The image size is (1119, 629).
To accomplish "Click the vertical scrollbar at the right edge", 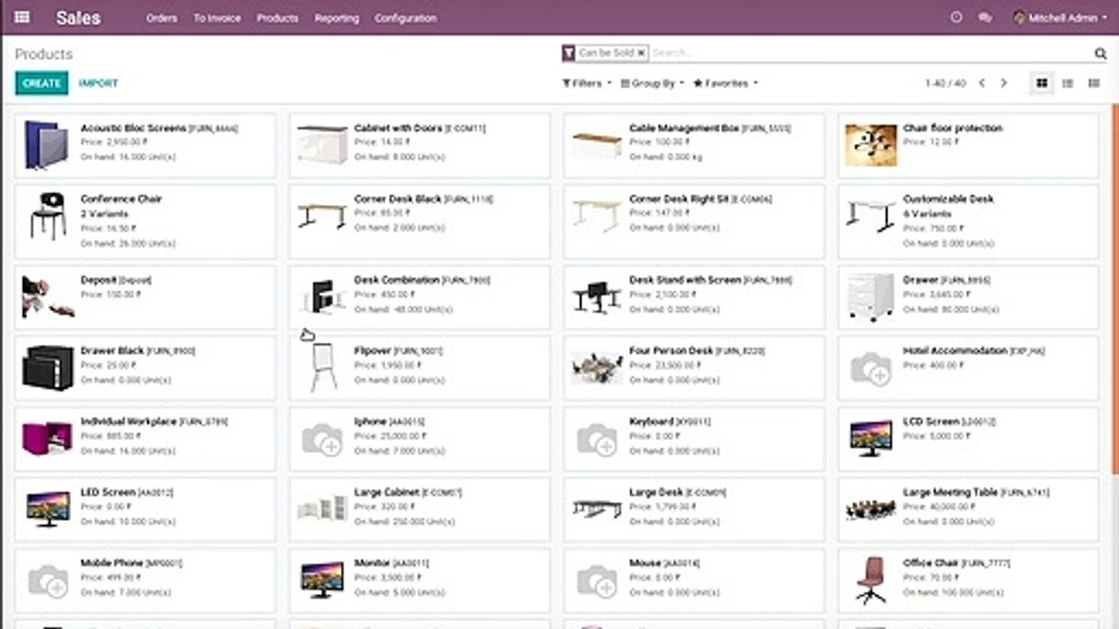I will pos(1115,288).
